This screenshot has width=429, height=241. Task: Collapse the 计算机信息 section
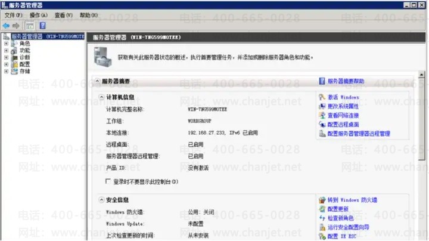click(101, 97)
